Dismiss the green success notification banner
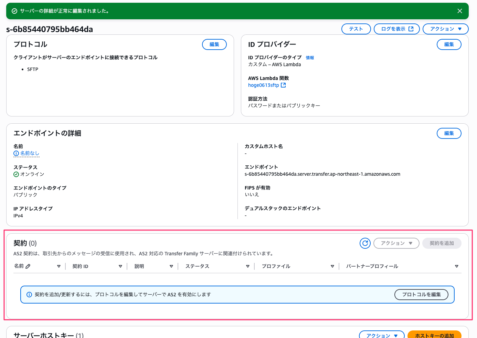This screenshot has height=338, width=477. click(x=459, y=11)
